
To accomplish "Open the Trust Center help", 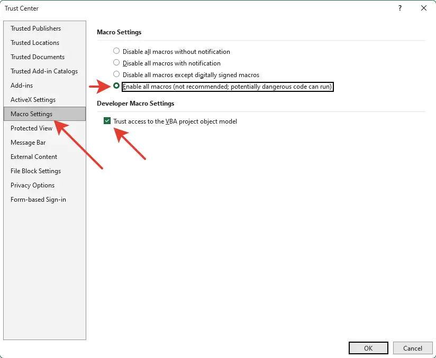I will point(399,8).
